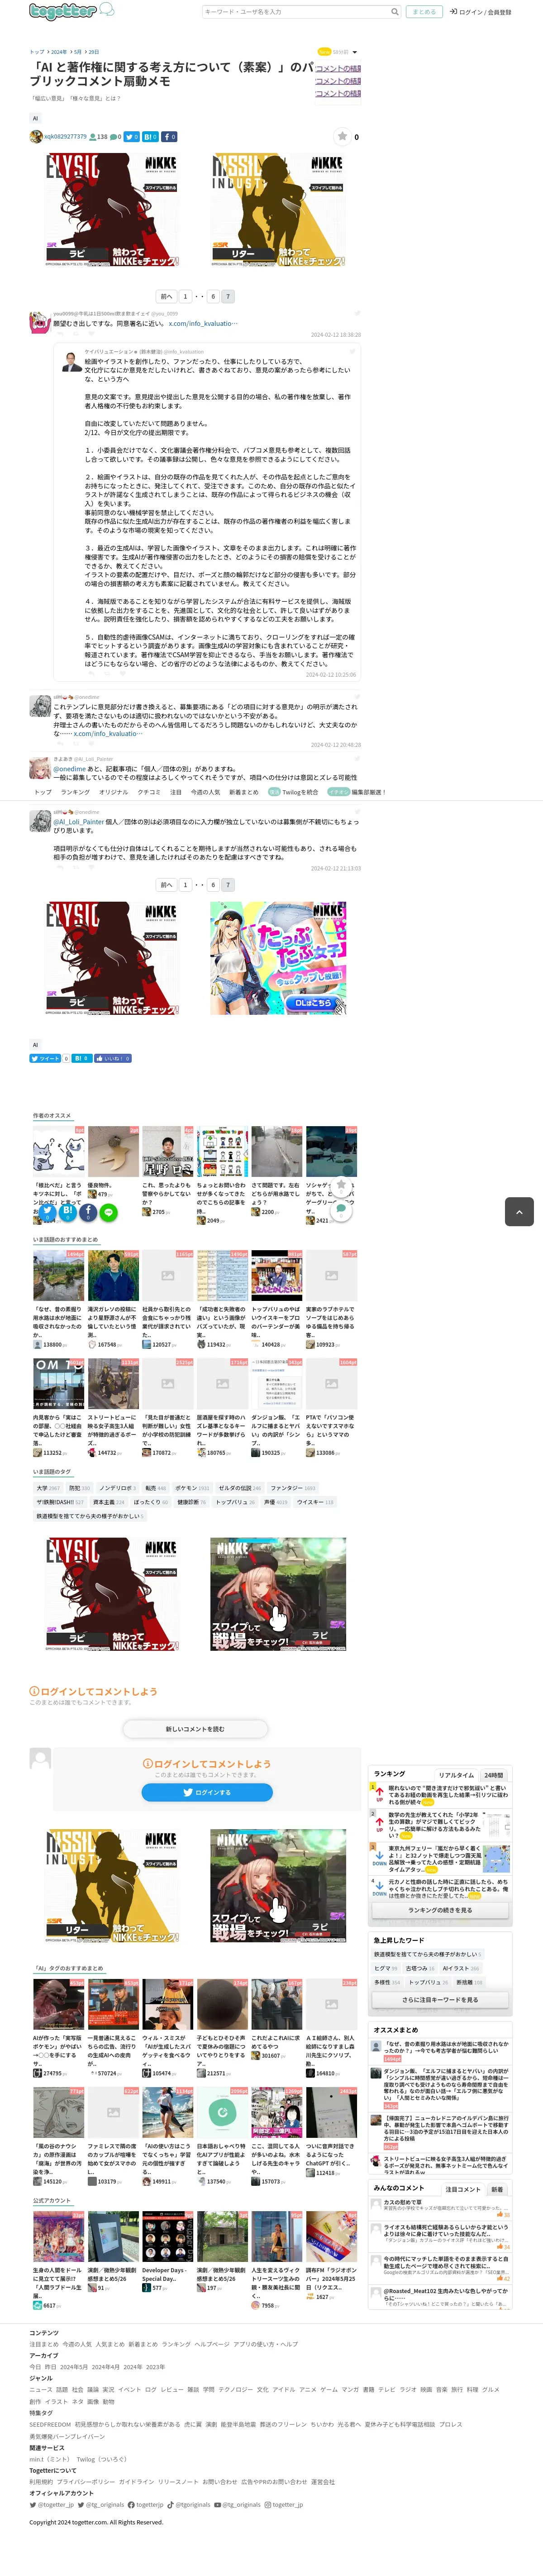Share via Facebook button under the title

click(169, 137)
